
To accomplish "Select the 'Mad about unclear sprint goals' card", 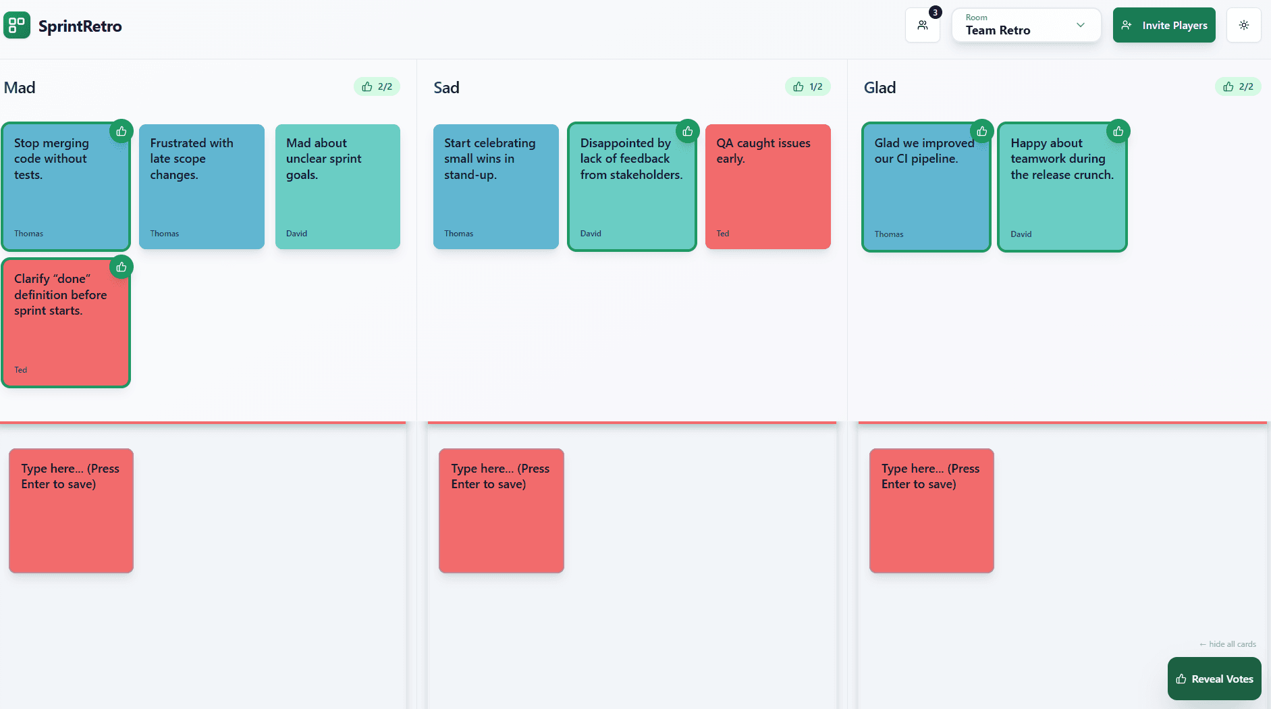I will 337,187.
